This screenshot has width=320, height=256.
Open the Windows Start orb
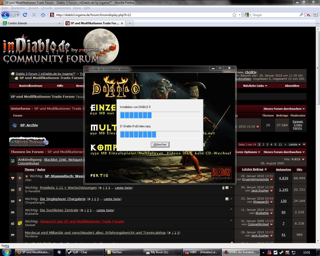(x=6, y=252)
